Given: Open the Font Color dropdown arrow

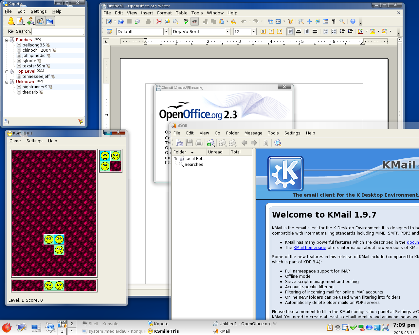Looking at the screenshot, I should click(366, 31).
